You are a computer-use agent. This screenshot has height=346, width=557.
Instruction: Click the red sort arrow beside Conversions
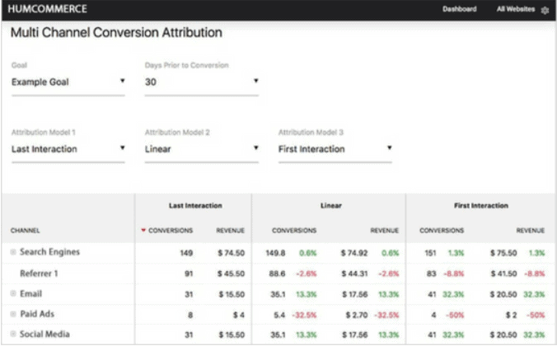143,231
